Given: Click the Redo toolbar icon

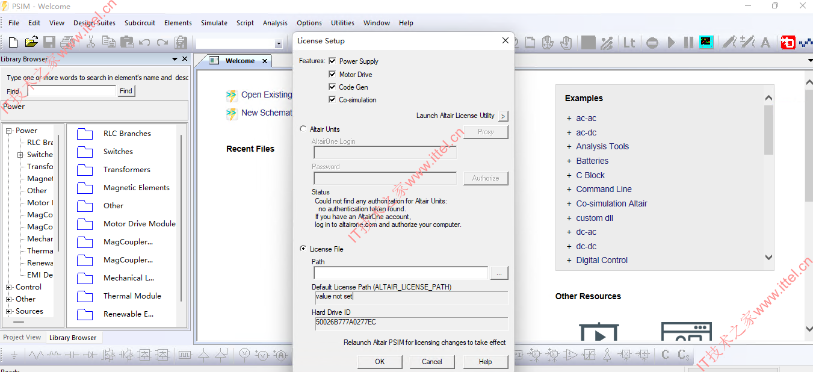Looking at the screenshot, I should (x=162, y=43).
